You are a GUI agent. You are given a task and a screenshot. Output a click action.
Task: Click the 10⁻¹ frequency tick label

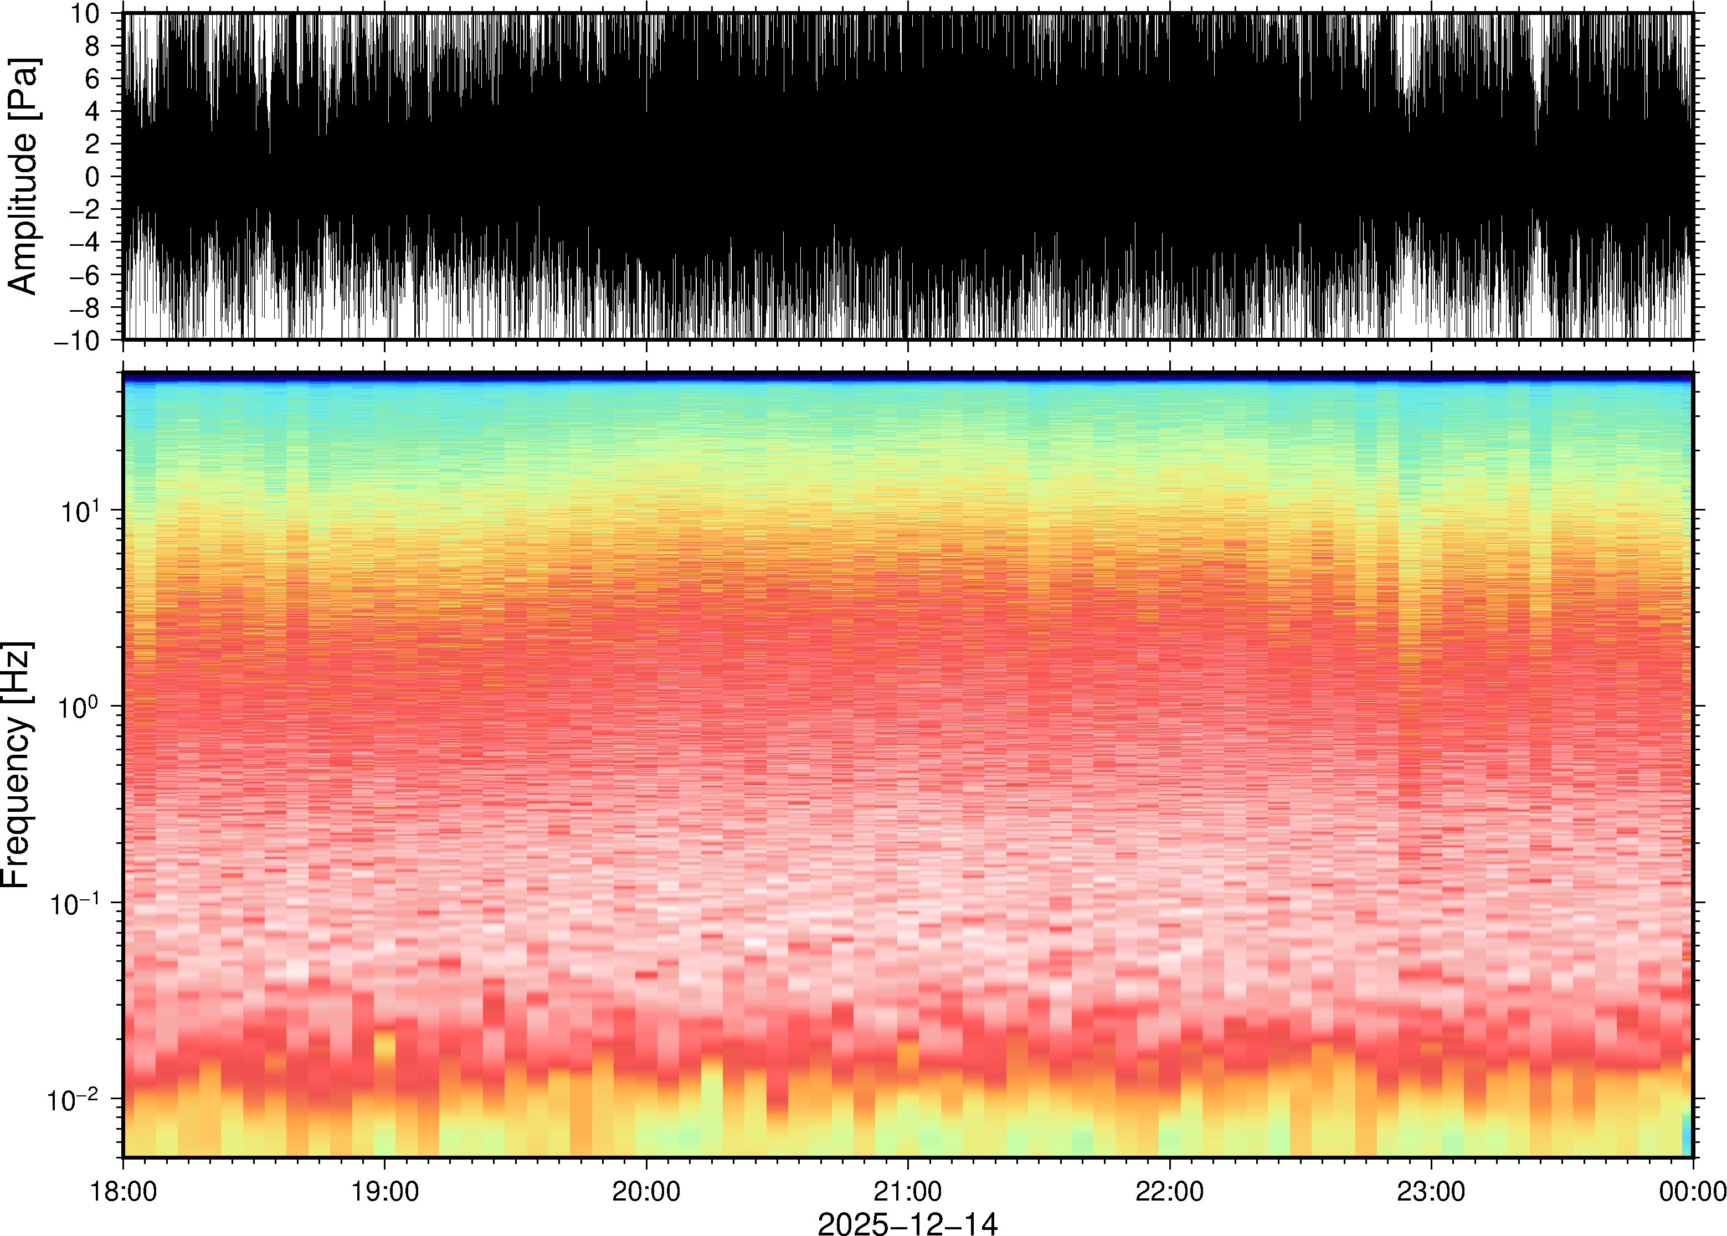(x=75, y=903)
